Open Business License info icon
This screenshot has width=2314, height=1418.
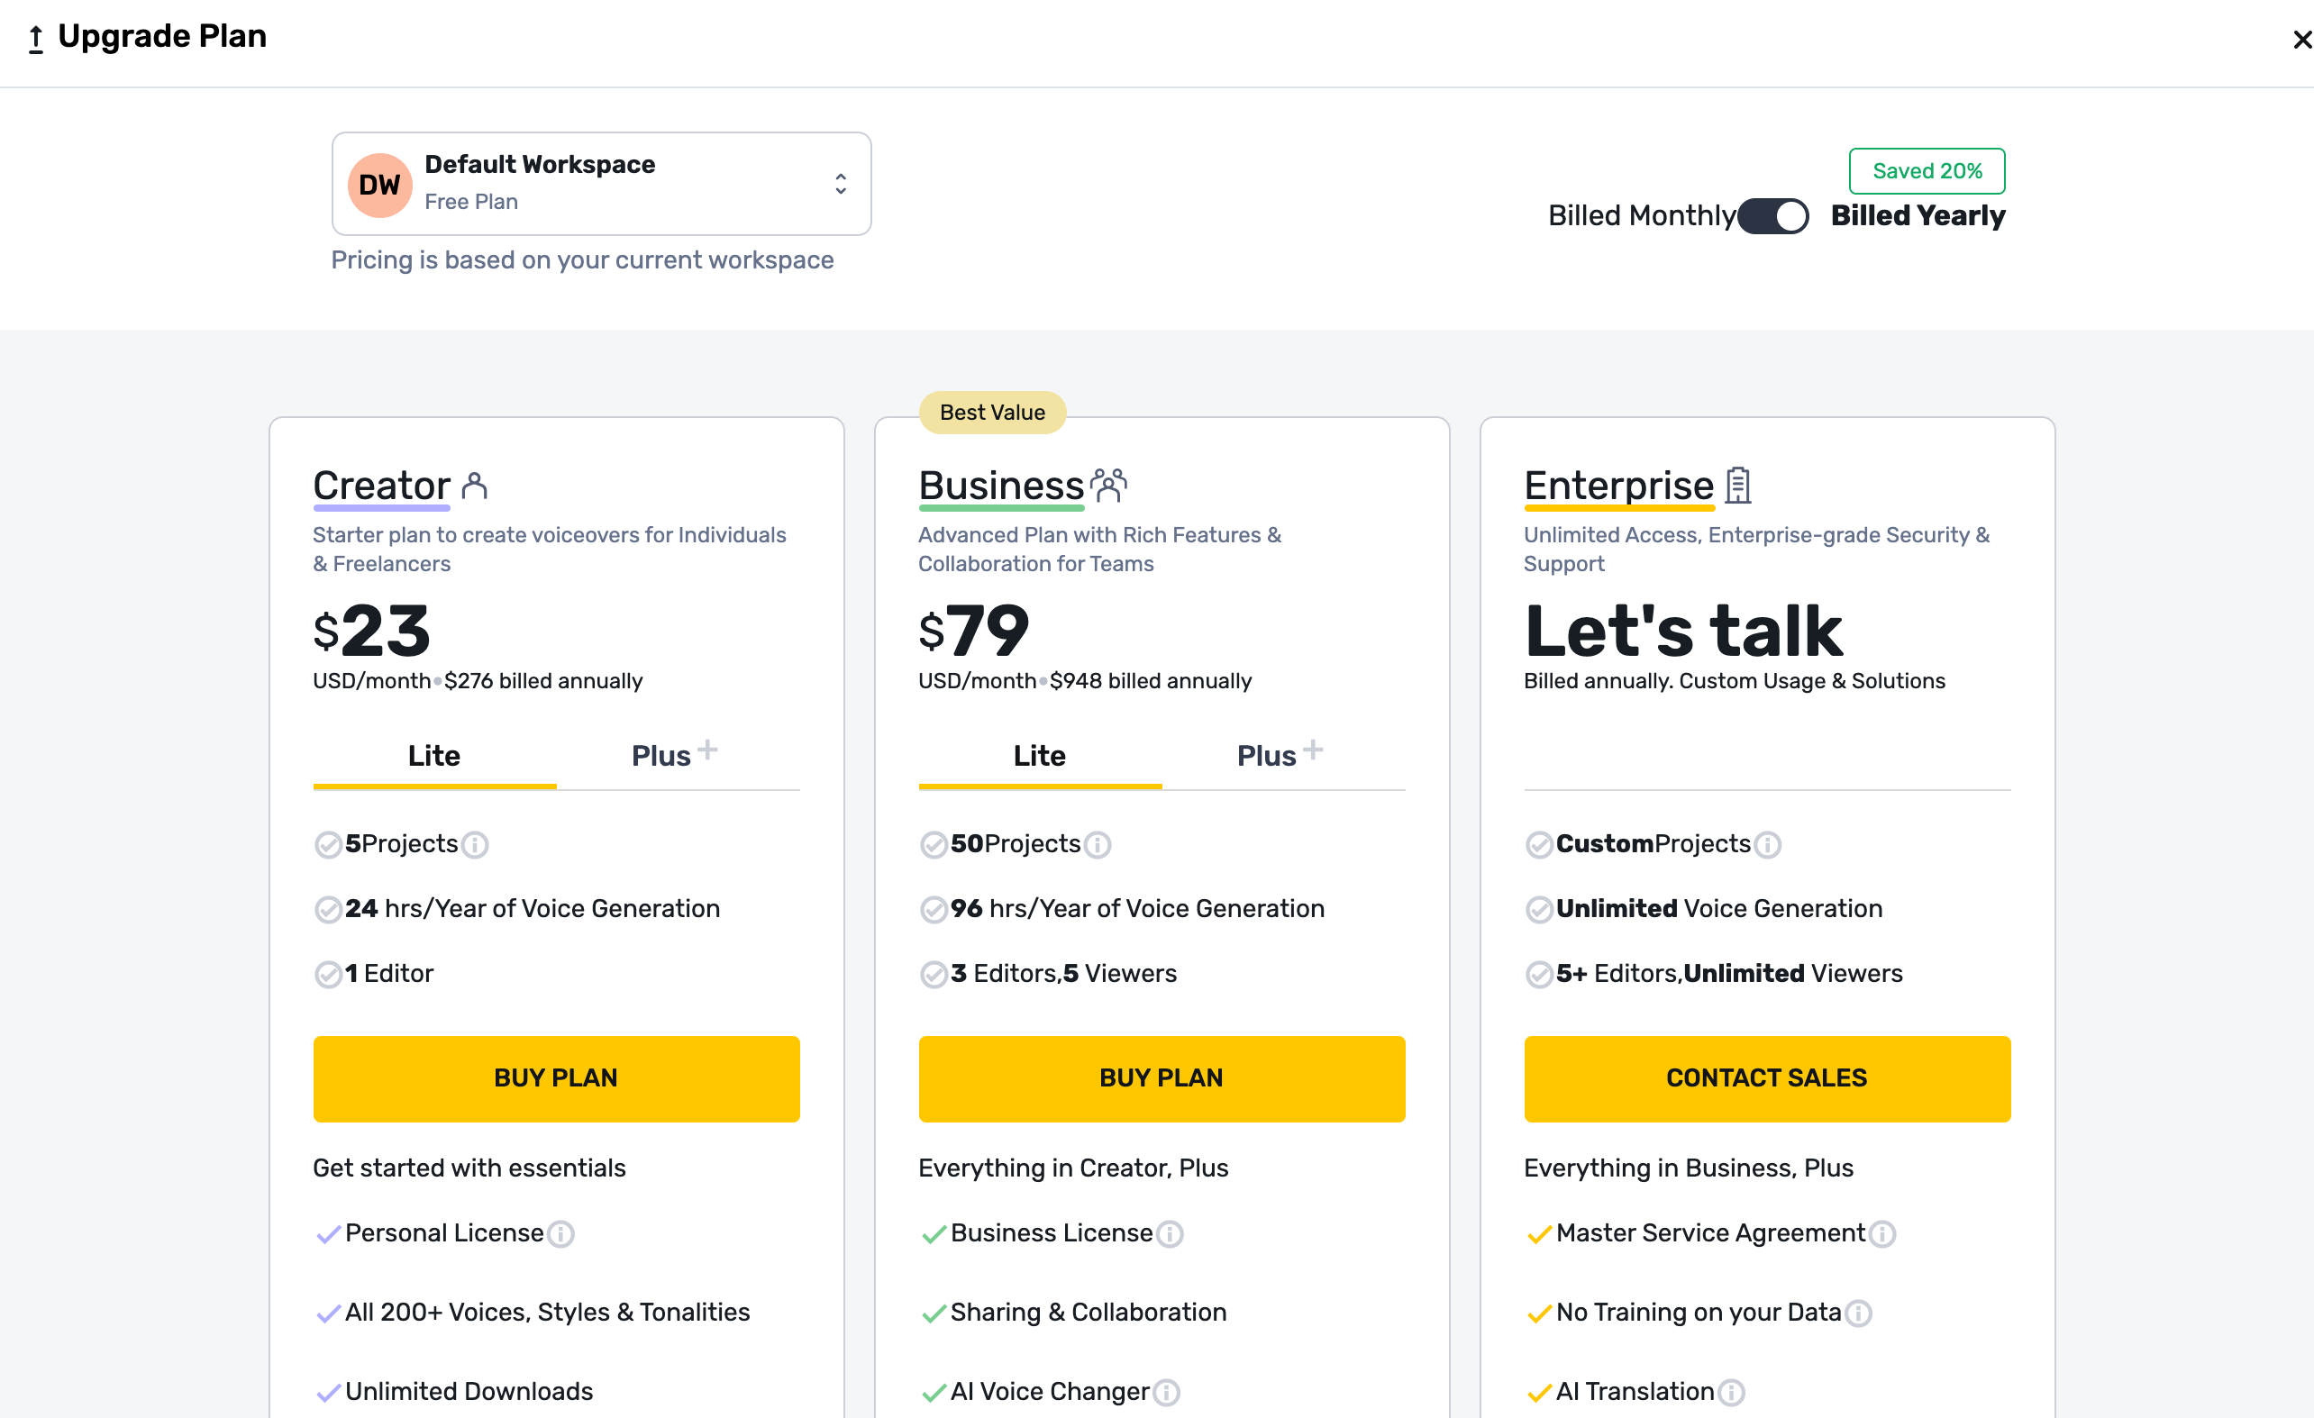(x=1170, y=1234)
